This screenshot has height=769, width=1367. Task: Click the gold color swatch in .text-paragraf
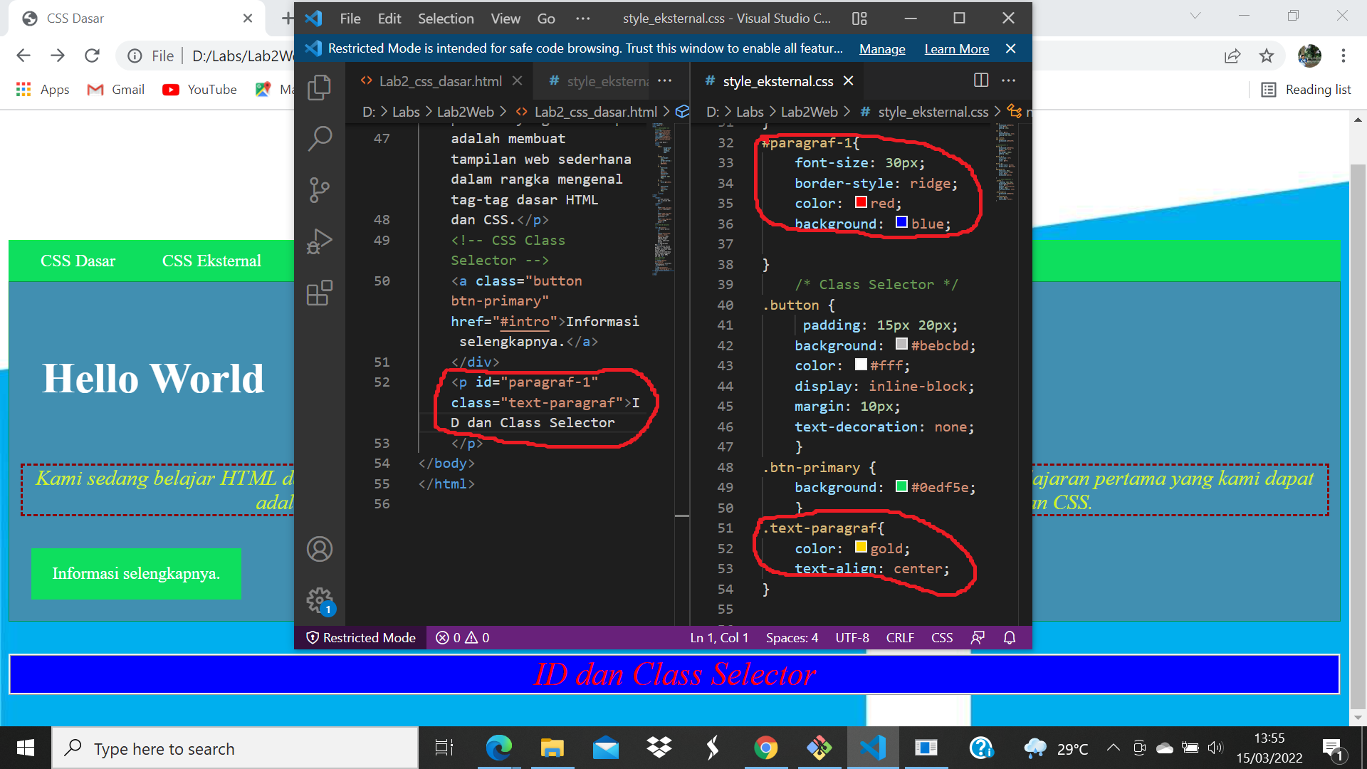(x=861, y=547)
